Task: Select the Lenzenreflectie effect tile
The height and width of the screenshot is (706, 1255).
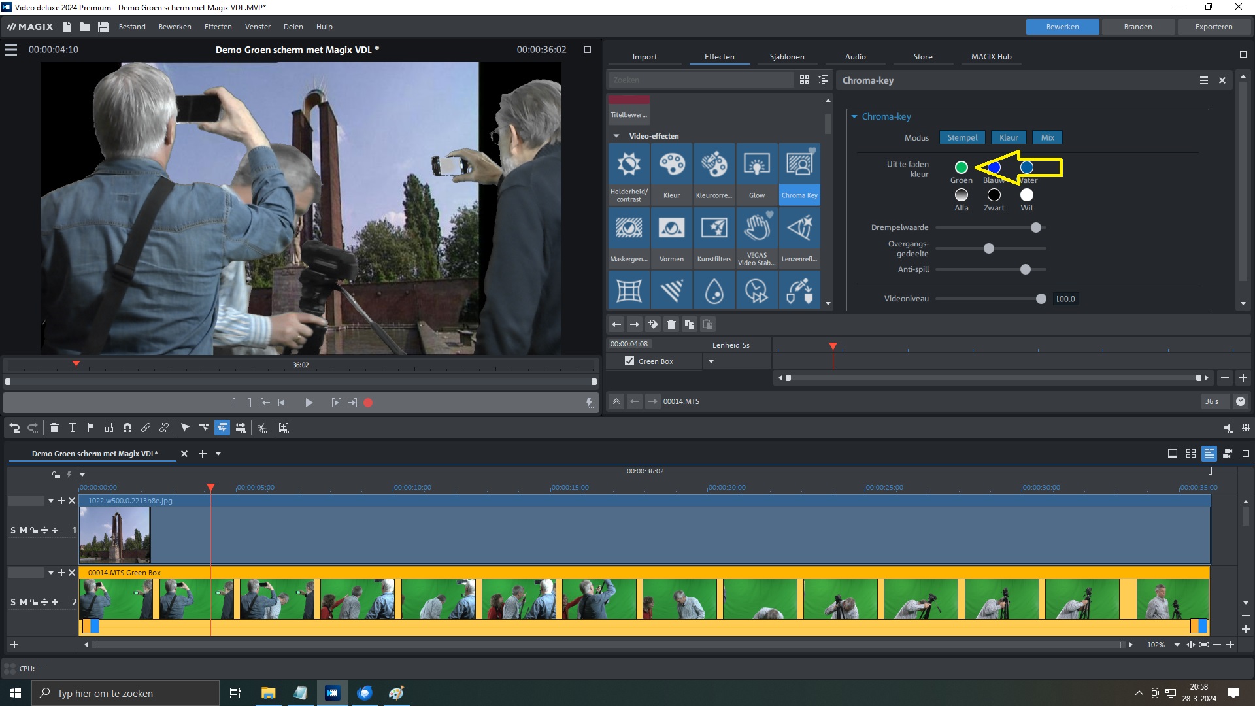Action: click(x=799, y=238)
